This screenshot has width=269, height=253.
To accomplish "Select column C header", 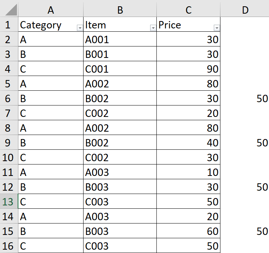I will (188, 10).
